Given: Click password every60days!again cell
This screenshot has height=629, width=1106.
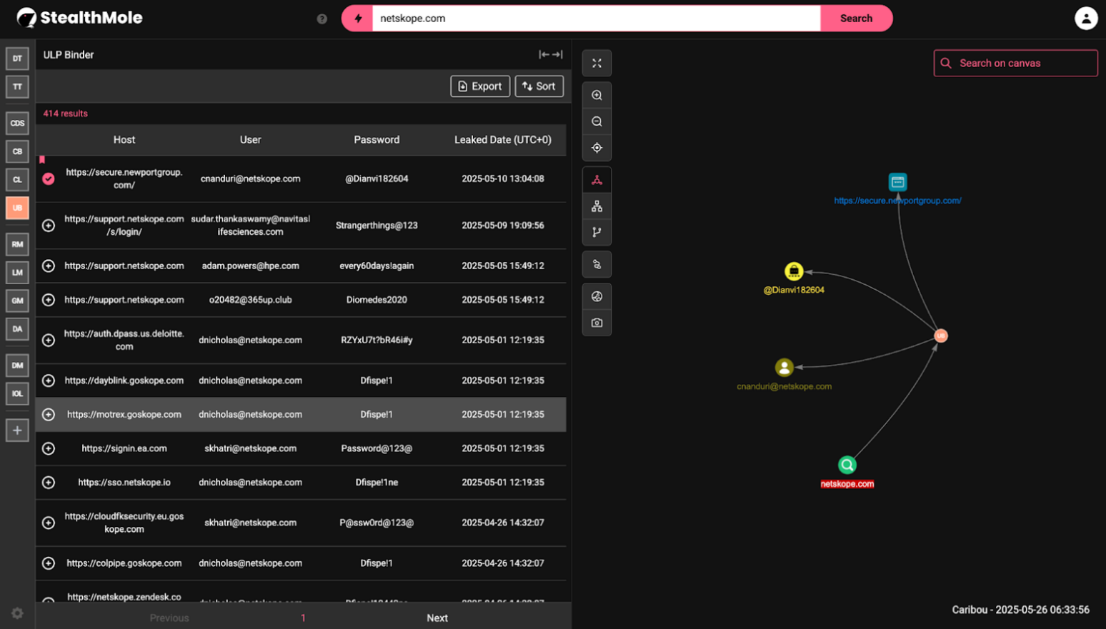Looking at the screenshot, I should click(x=377, y=266).
